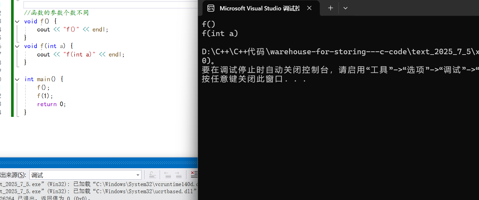This screenshot has height=200, width=479.
Task: Click the console path line starting D:\C++
Action: point(340,52)
